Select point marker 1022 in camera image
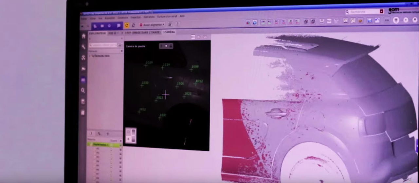Image resolution: width=419 pixels, height=183 pixels. coord(156,100)
